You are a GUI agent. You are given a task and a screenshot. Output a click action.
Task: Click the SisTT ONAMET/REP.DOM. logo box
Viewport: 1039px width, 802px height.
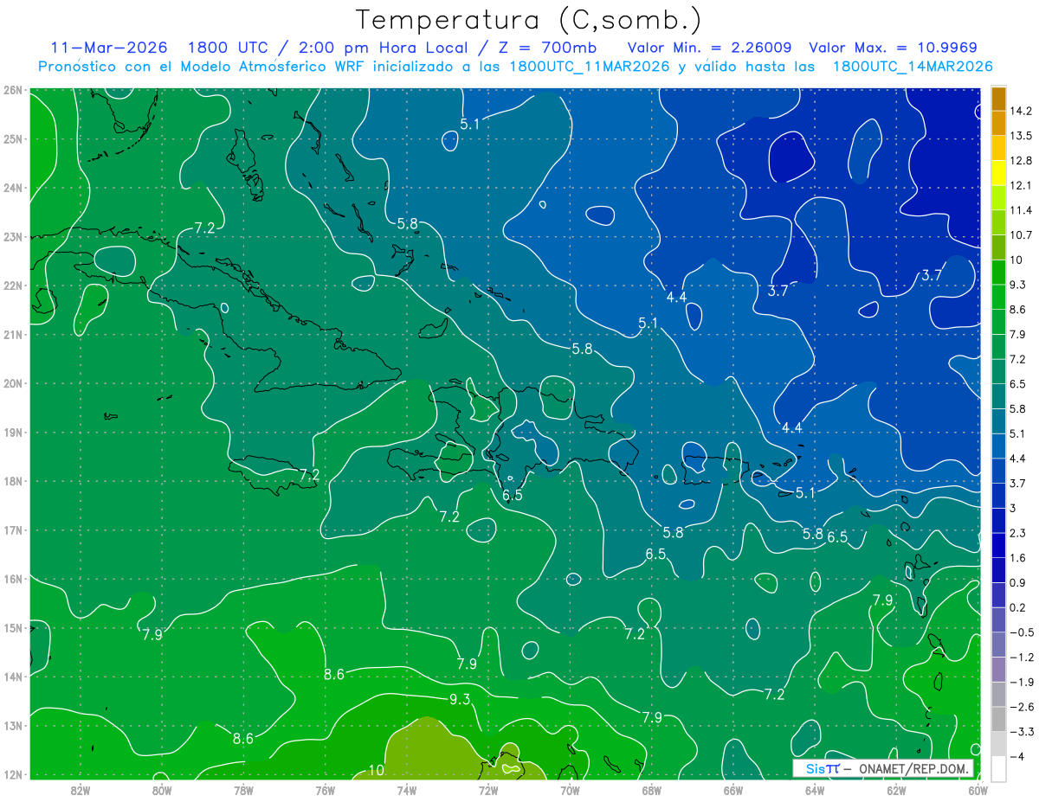882,768
